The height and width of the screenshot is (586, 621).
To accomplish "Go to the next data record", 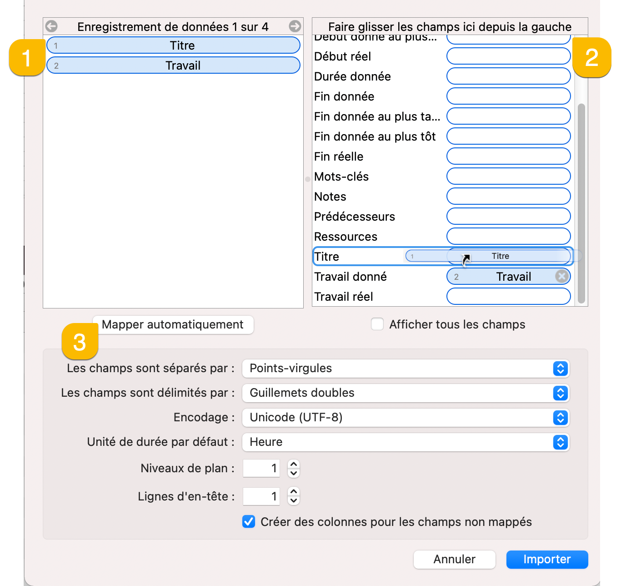I will point(295,26).
